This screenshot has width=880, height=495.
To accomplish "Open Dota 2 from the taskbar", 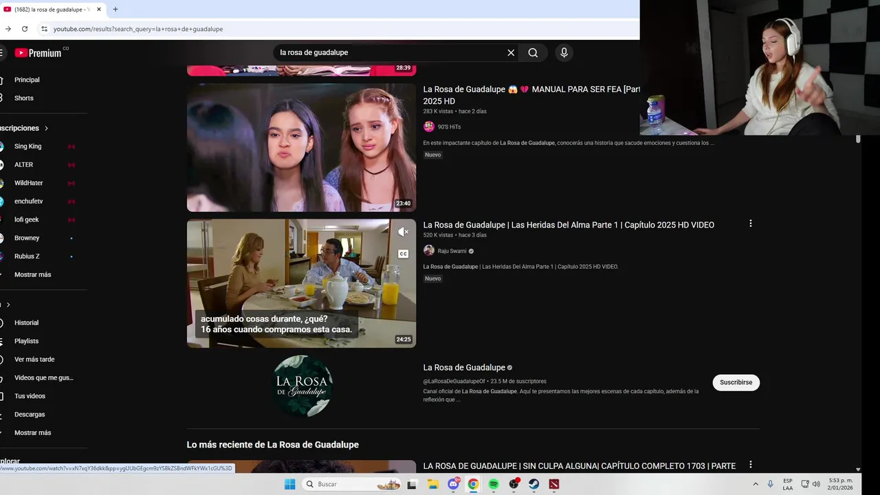I will (x=554, y=484).
